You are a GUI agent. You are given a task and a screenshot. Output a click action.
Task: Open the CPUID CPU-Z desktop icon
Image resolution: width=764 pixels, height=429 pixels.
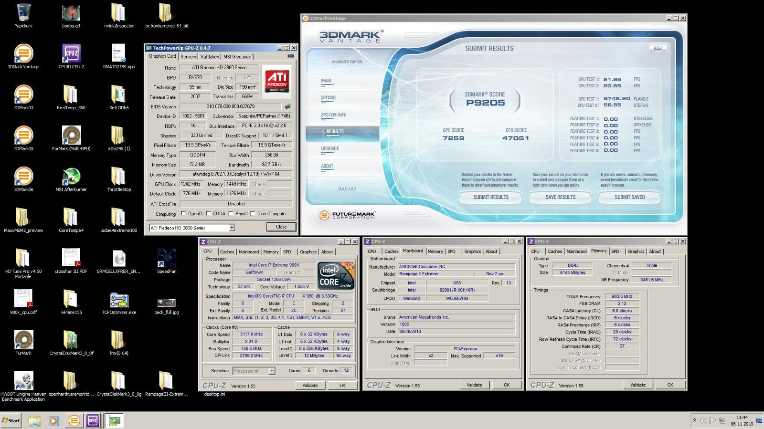71,56
